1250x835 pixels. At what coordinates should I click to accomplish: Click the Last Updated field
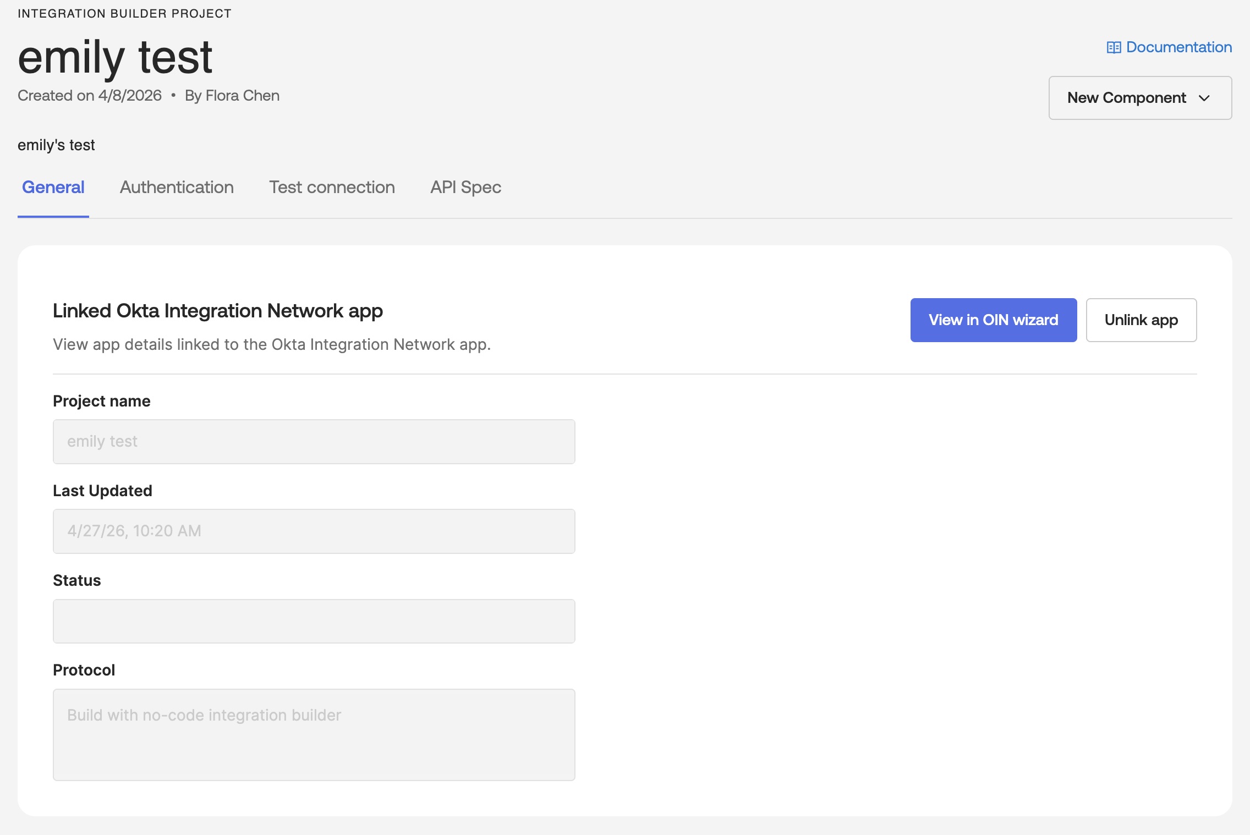[x=314, y=531]
